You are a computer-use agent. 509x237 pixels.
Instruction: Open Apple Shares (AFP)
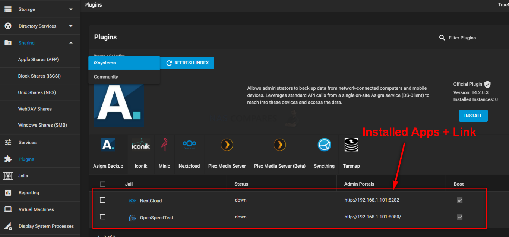38,60
